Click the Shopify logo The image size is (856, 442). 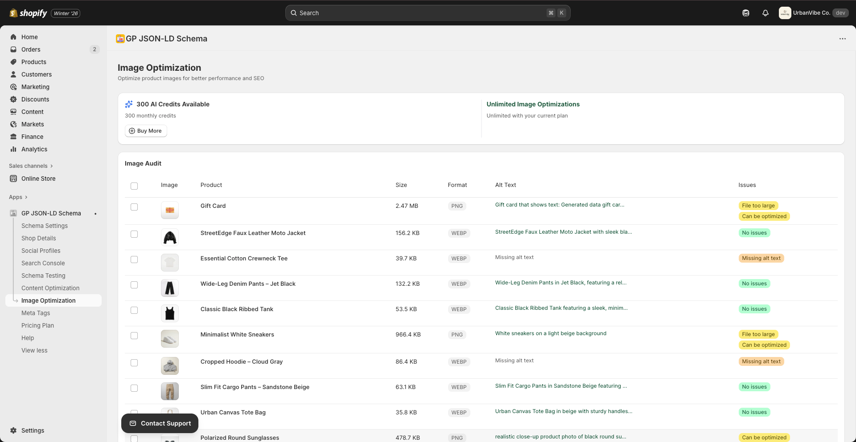tap(29, 13)
